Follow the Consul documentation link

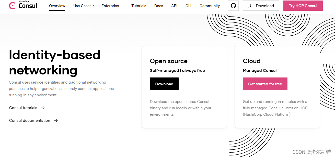pos(30,121)
